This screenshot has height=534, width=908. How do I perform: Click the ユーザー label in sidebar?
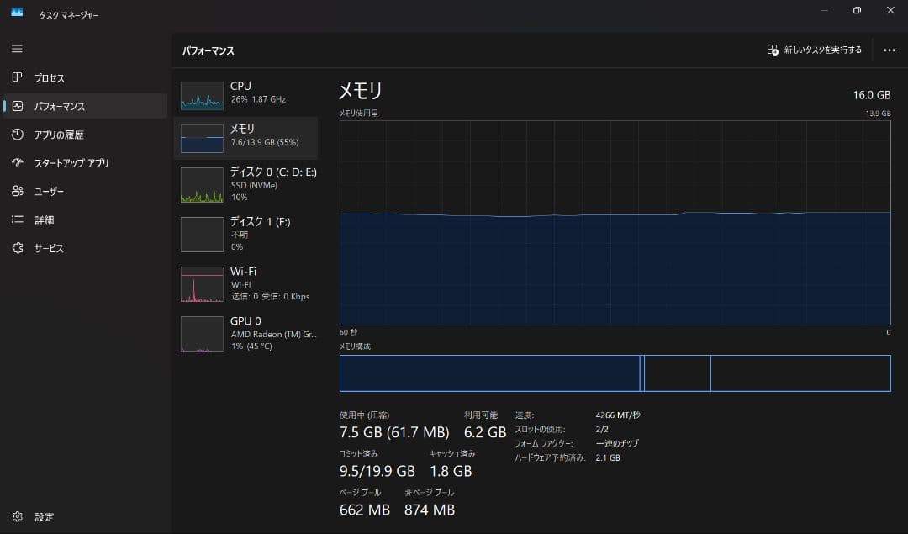(x=49, y=192)
